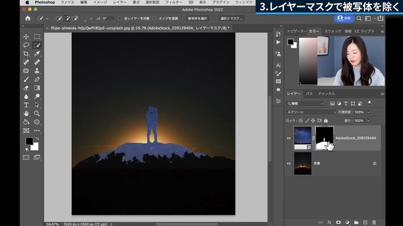This screenshot has width=403, height=226.
Task: Choose New selection mode icon
Action: (59, 18)
